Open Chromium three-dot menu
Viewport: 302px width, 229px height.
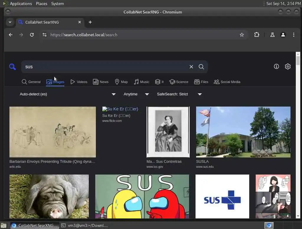(x=293, y=35)
